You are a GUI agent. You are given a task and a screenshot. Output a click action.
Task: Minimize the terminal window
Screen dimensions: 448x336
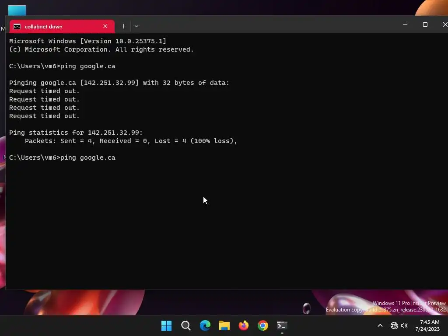click(x=405, y=24)
